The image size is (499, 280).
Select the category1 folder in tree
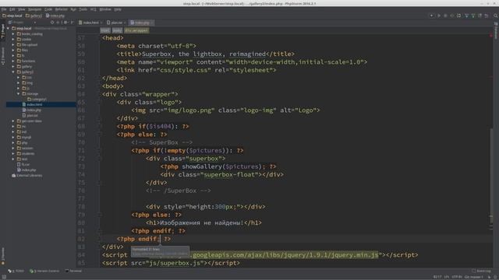point(37,99)
